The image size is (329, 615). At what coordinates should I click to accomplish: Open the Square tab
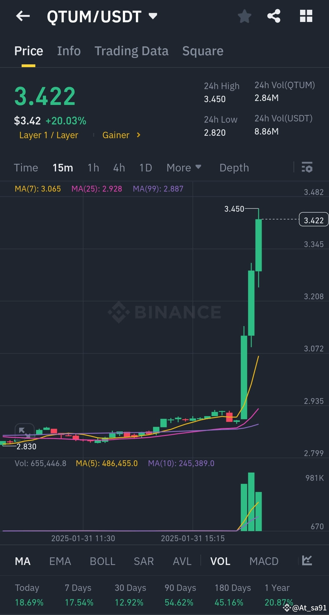(203, 51)
